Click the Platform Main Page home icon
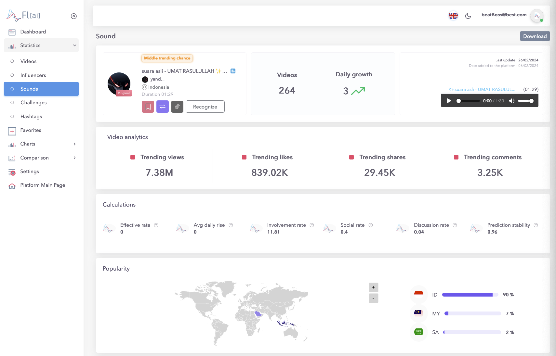The height and width of the screenshot is (356, 556). tap(12, 186)
